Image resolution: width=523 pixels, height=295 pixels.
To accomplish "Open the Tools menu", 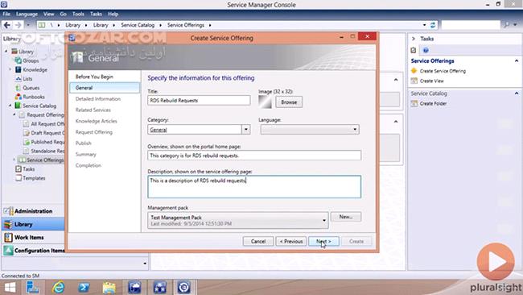I will [78, 14].
